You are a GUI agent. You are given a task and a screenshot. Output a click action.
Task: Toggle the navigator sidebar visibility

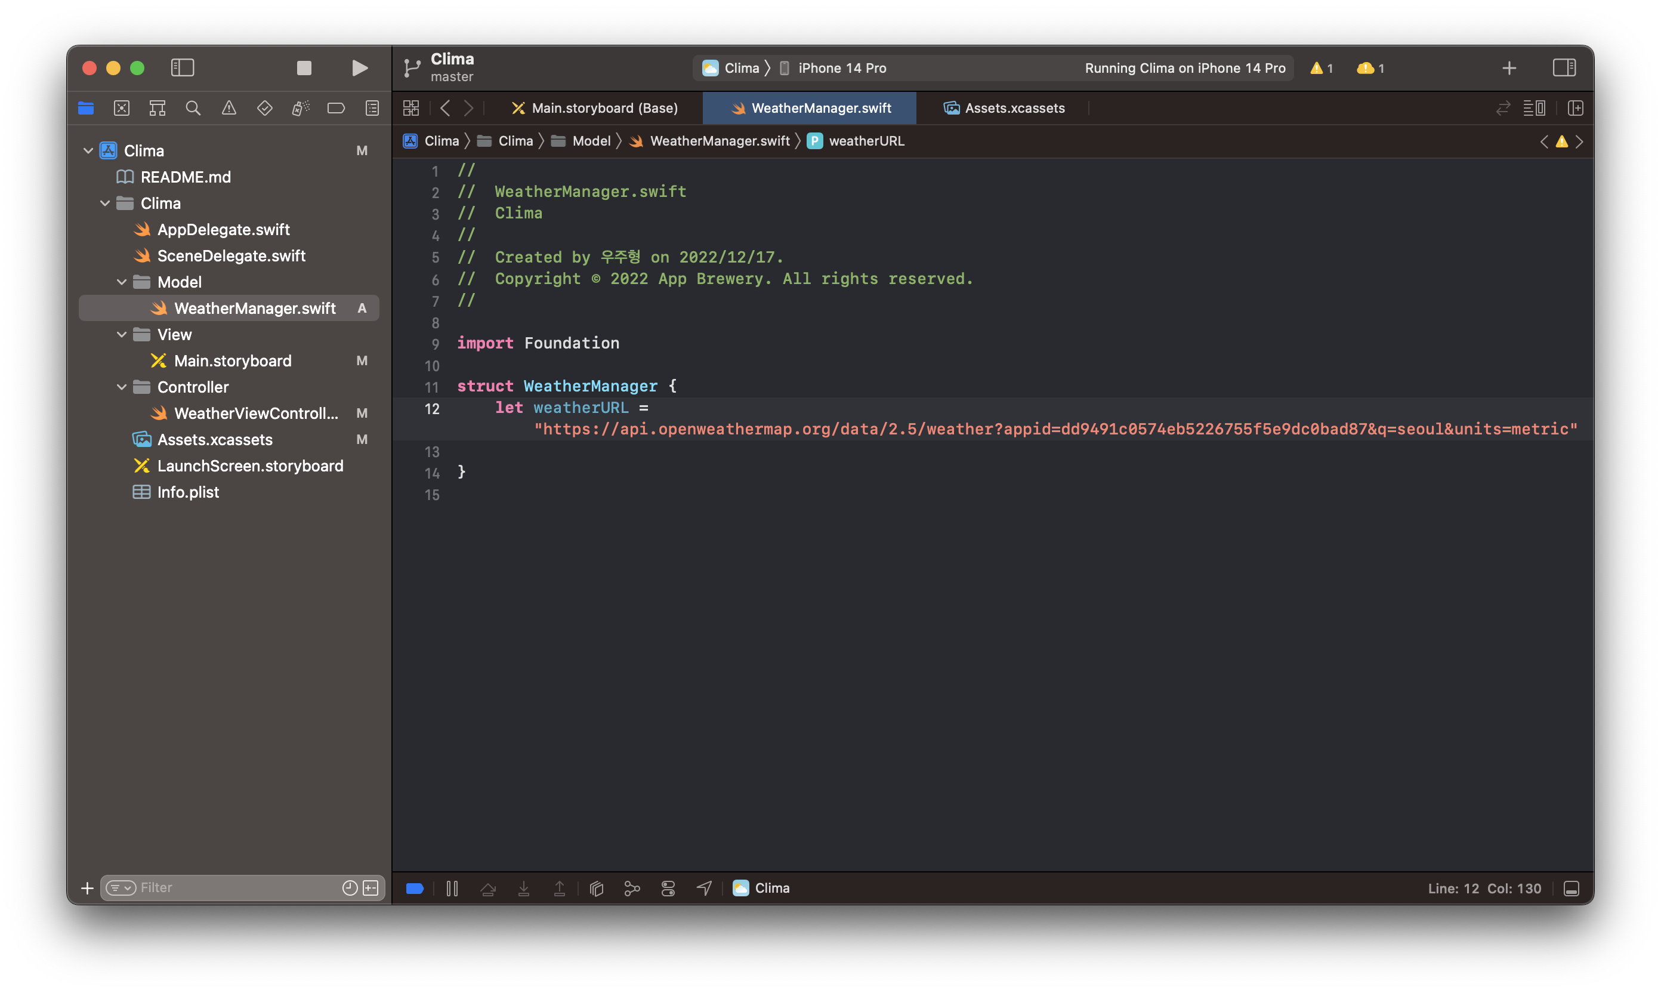click(x=182, y=67)
